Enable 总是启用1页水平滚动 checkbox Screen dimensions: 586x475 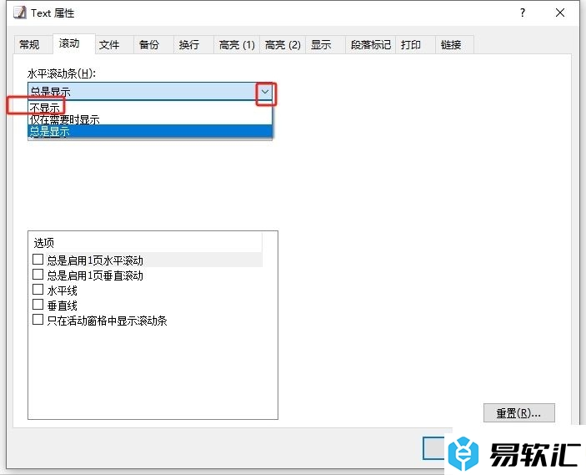tap(38, 260)
